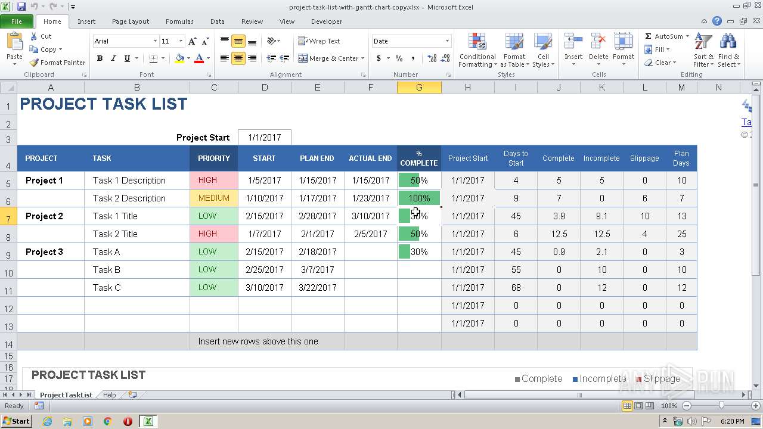
Task: Click the Insert Worksheet tab button
Action: [132, 394]
